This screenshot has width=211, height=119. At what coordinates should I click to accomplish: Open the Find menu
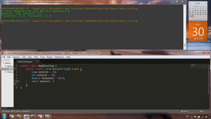[24, 57]
